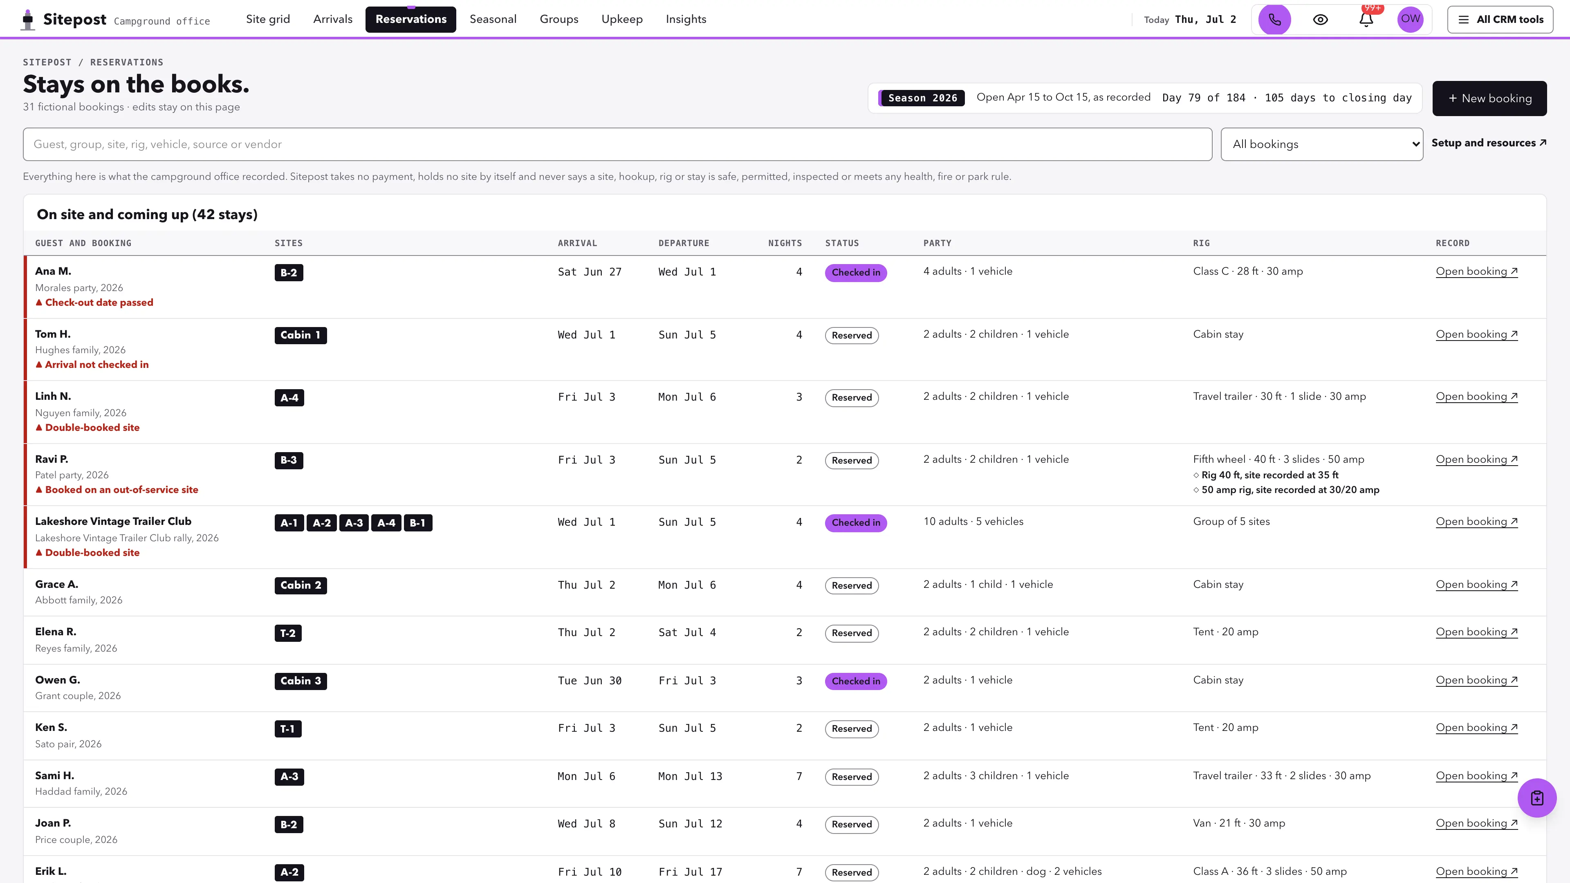Viewport: 1570px width, 883px height.
Task: Click the Sitepost logo icon
Action: [27, 20]
